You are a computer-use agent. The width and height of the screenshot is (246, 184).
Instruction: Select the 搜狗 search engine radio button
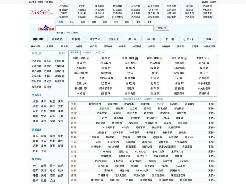72,33
